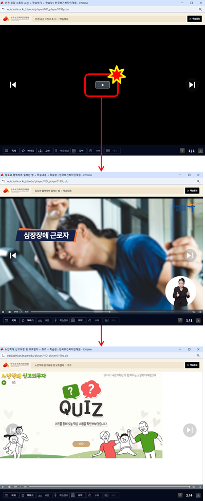Click 학습종료 in the 동료와 협력하며 일하는 법 window
Screen dimensions: 205x501
[192, 190]
